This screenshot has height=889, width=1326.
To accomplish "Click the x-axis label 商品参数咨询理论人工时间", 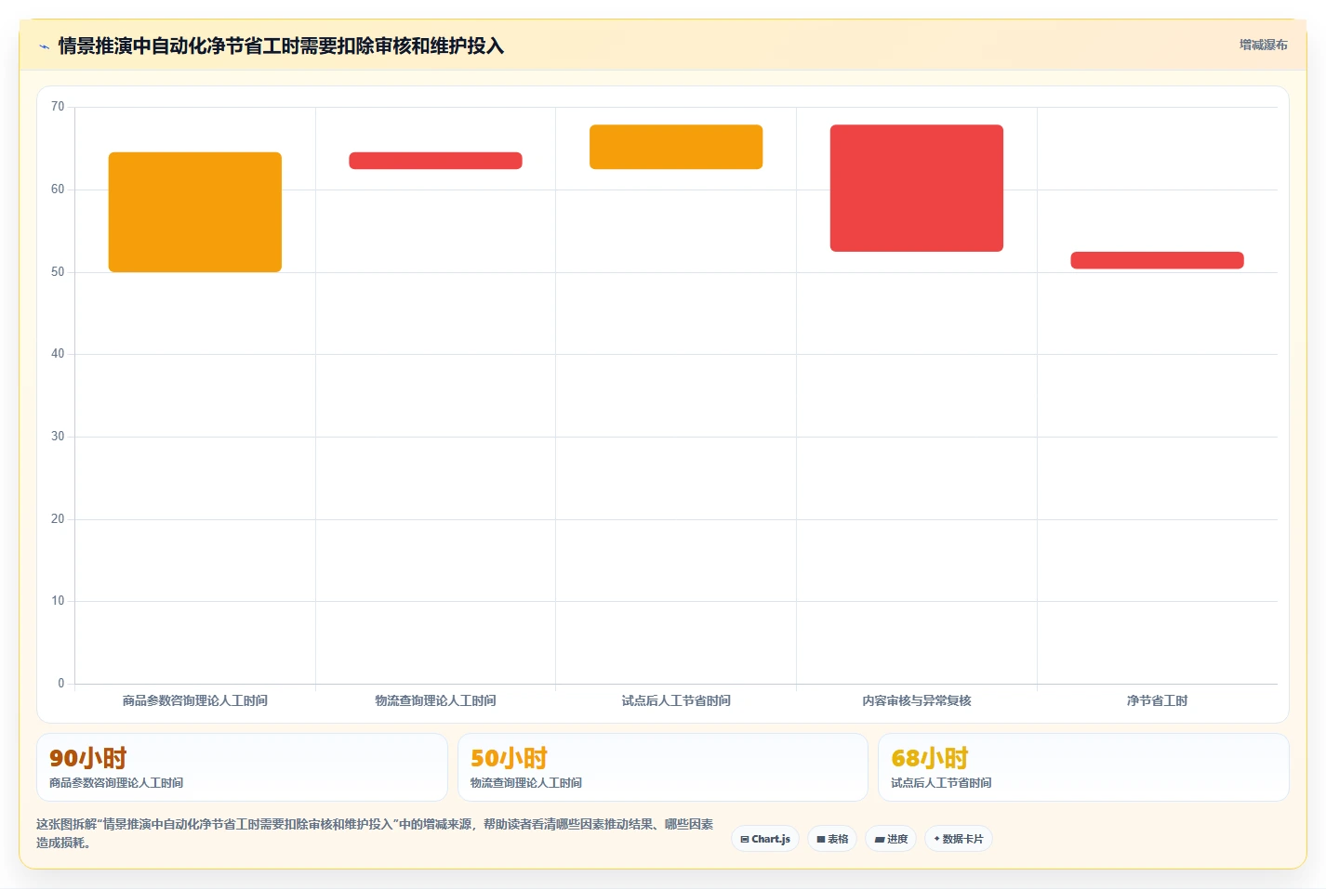I will click(195, 700).
